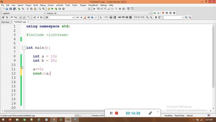
Task: Start debugging with the Debug/Continue icon
Action: [94, 9]
